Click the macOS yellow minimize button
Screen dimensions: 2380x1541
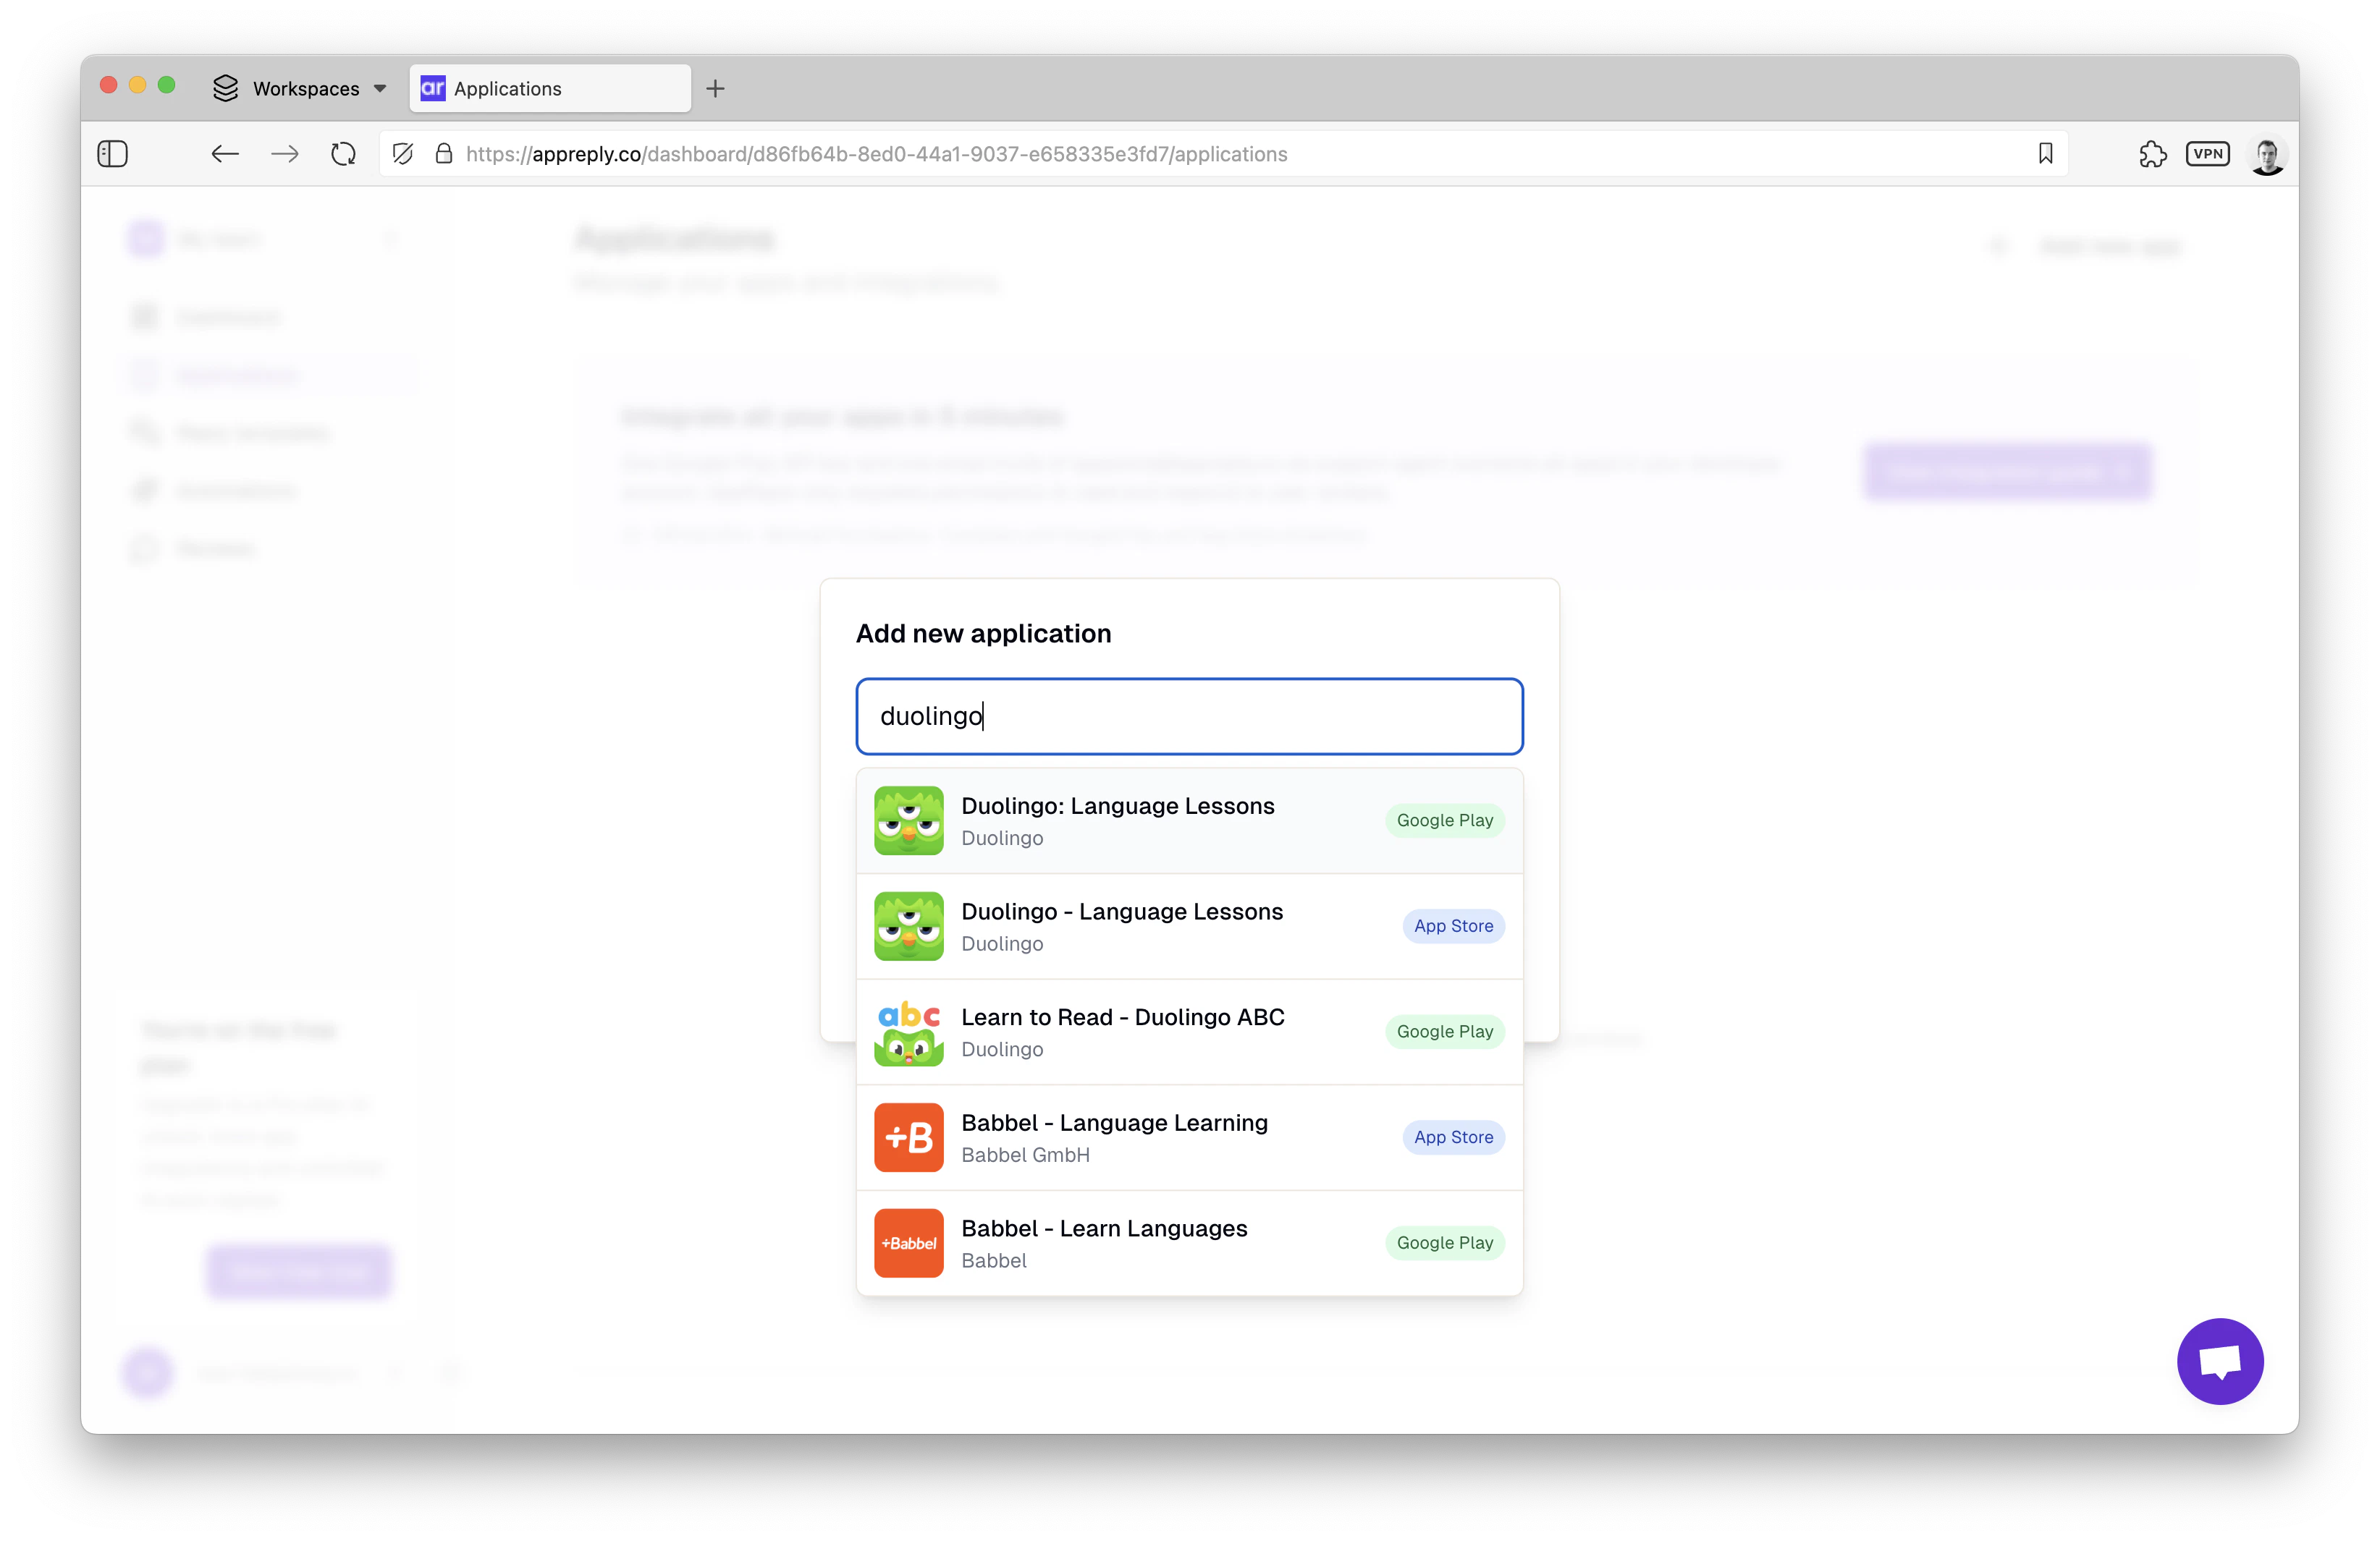(x=138, y=85)
